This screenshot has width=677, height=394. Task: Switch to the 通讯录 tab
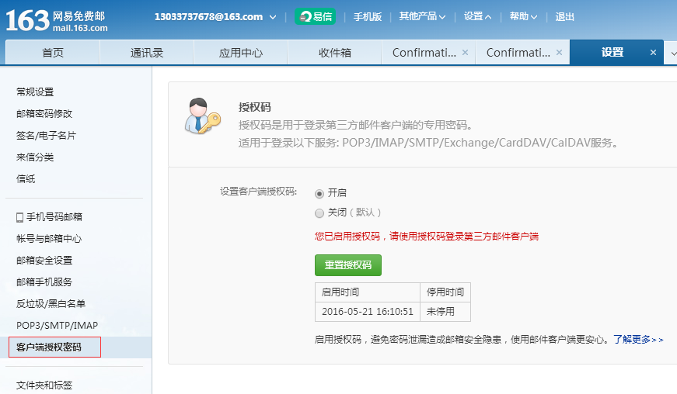click(147, 53)
